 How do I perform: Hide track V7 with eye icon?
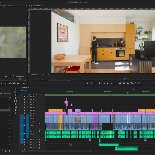tap(34, 99)
